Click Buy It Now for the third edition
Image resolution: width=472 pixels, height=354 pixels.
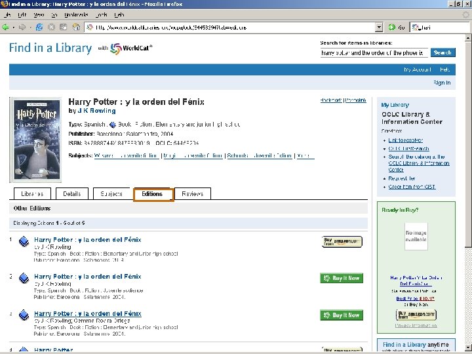(x=342, y=315)
